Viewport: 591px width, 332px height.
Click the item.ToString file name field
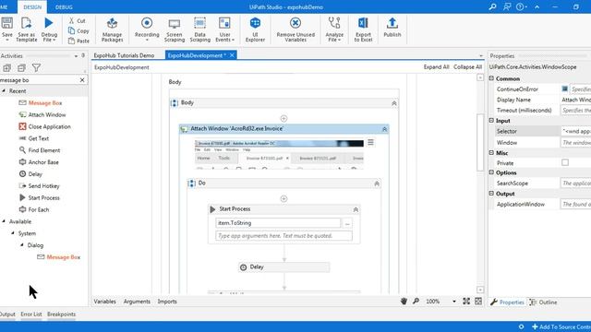(278, 223)
